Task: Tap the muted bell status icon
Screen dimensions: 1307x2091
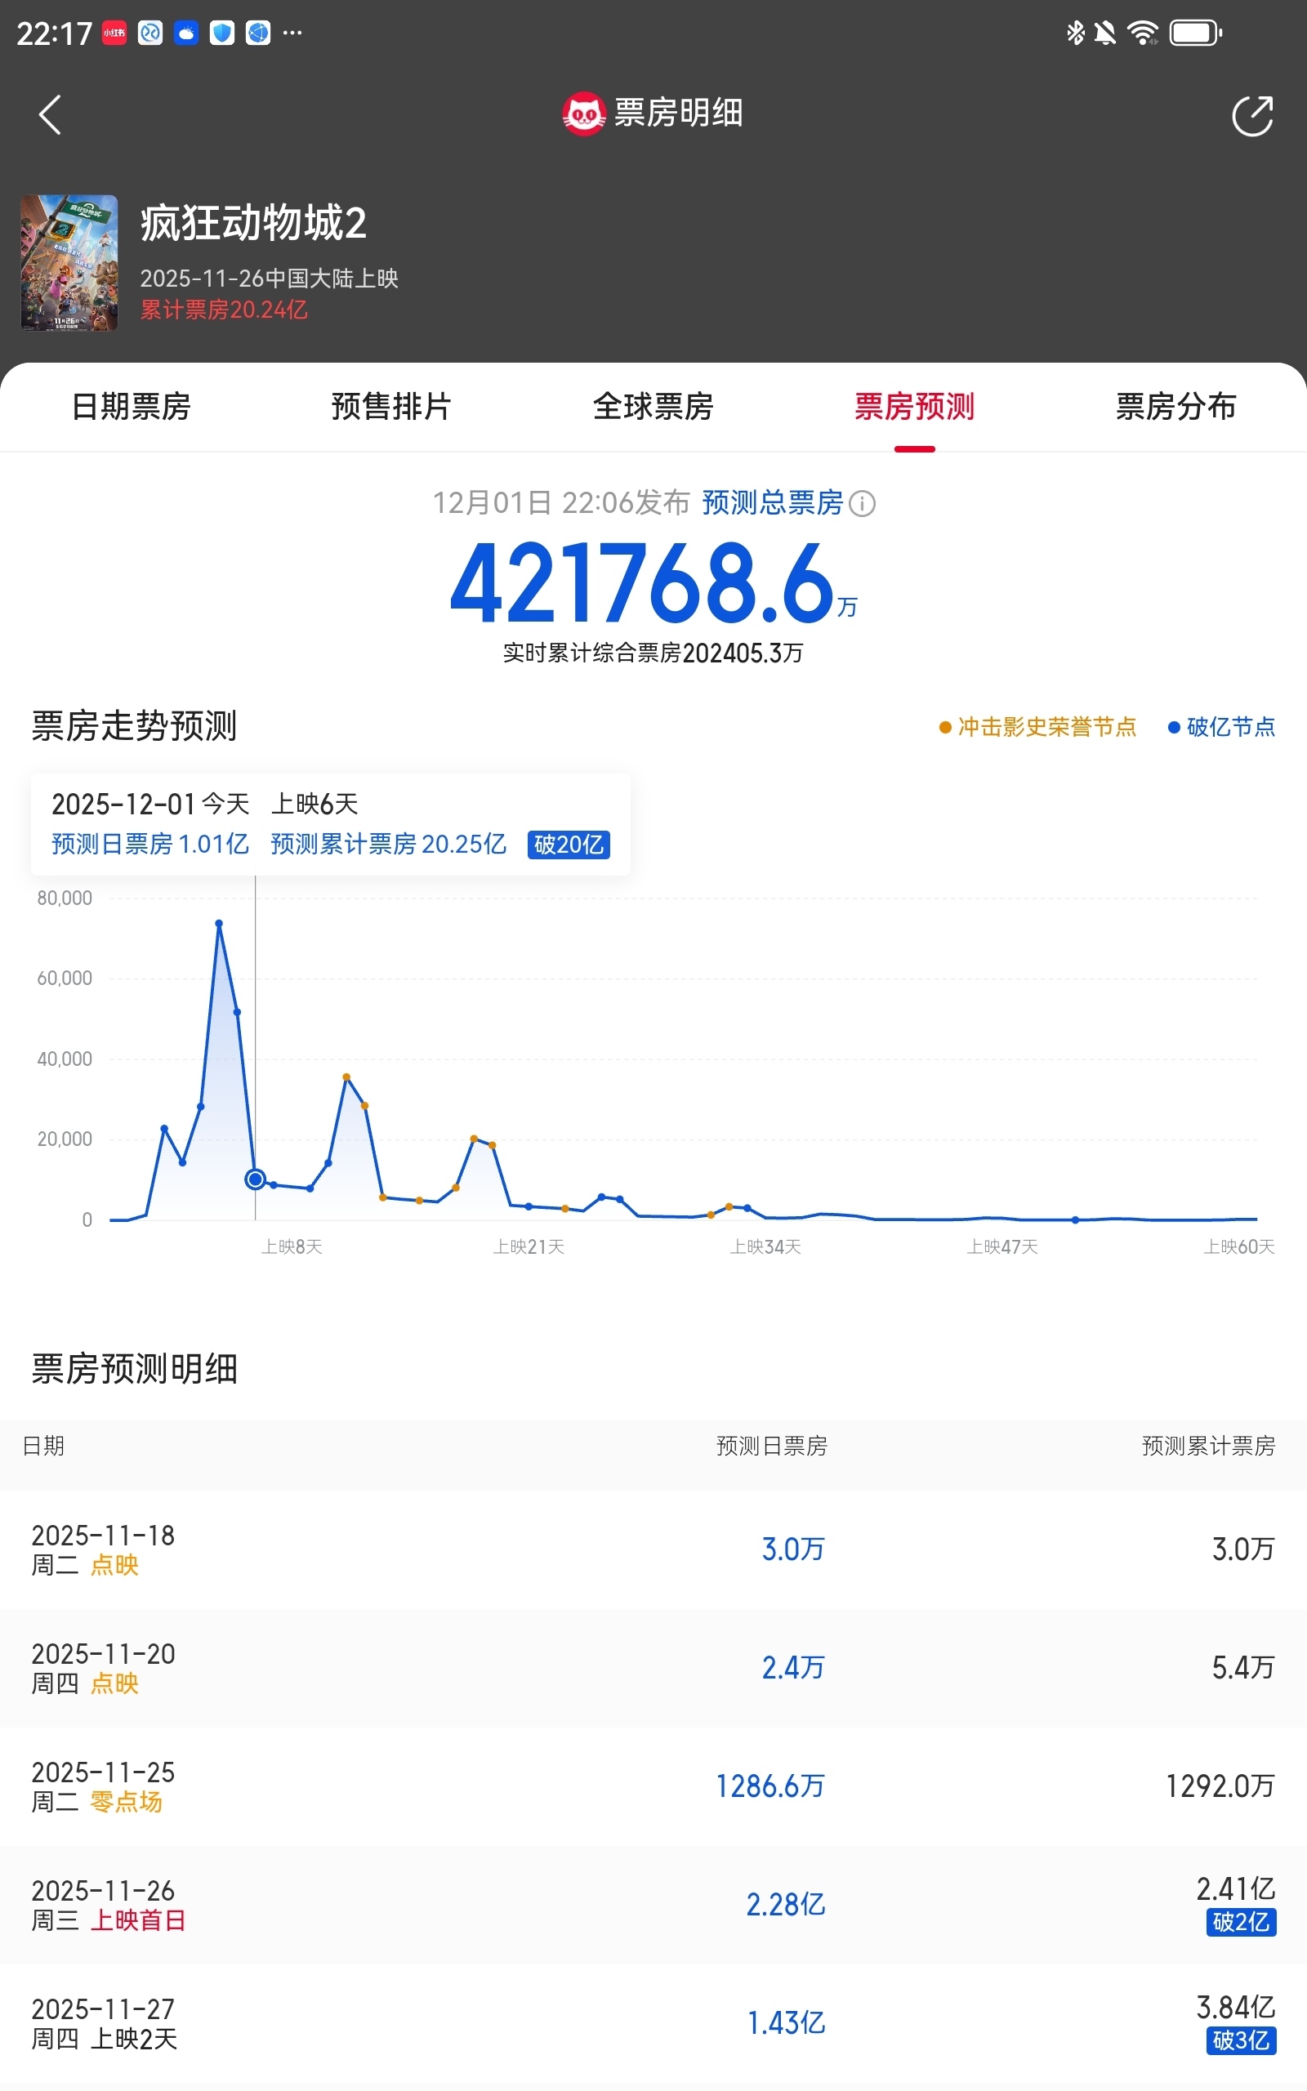Action: [1104, 33]
